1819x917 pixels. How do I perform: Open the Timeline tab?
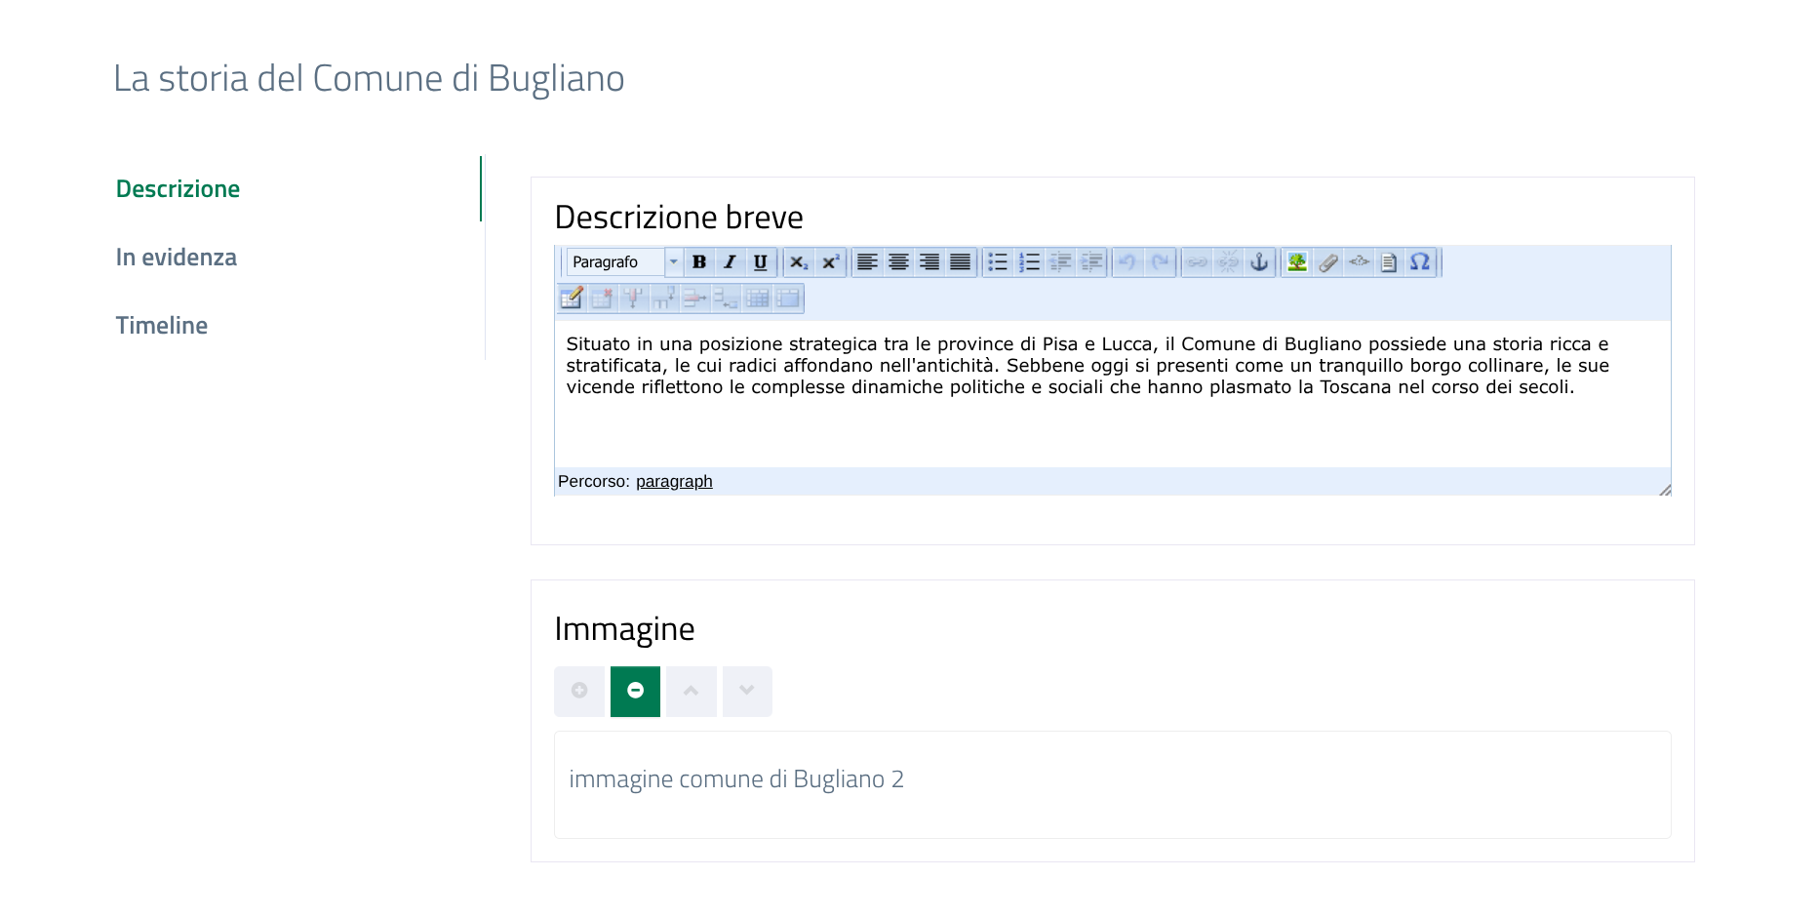pyautogui.click(x=162, y=326)
